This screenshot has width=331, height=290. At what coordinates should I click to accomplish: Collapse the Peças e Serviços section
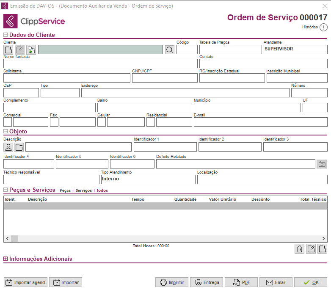[6, 190]
